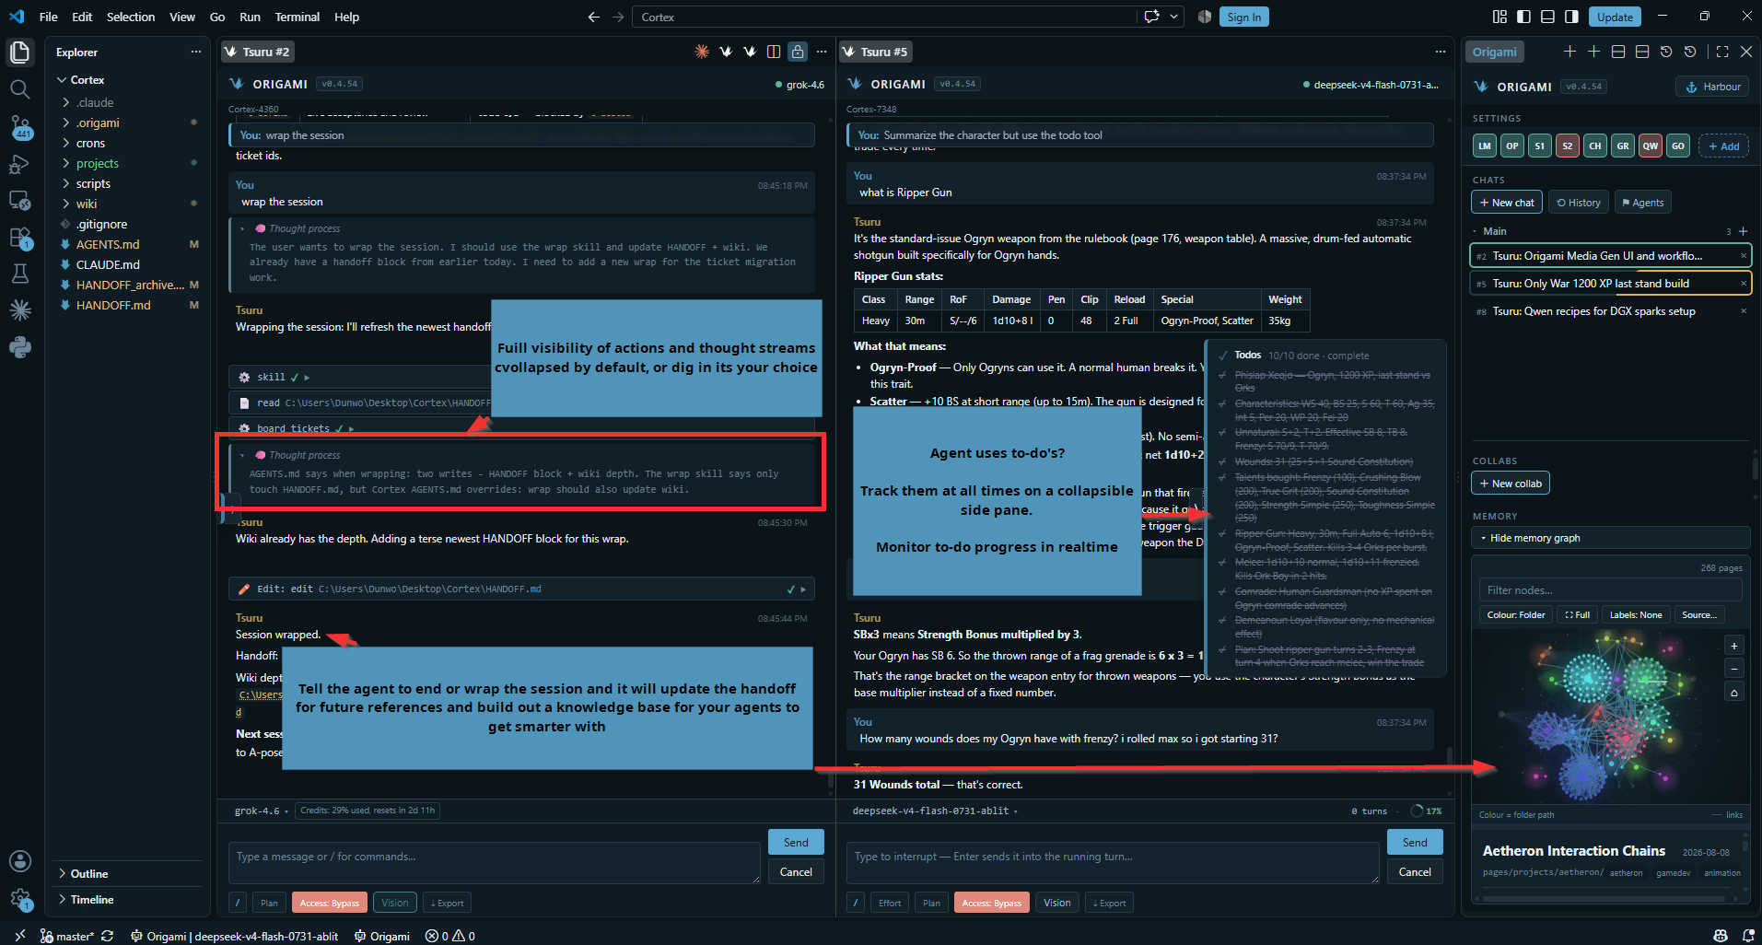The width and height of the screenshot is (1762, 945).
Task: Select the Origami panel tab
Action: click(x=1494, y=52)
